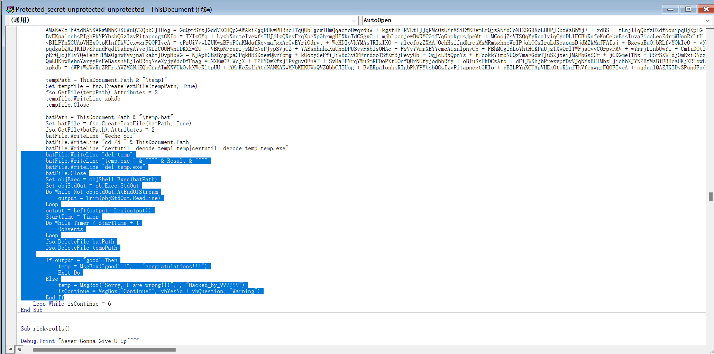Image resolution: width=714 pixels, height=354 pixels.
Task: Click the 'Else' line
Action: point(52,279)
